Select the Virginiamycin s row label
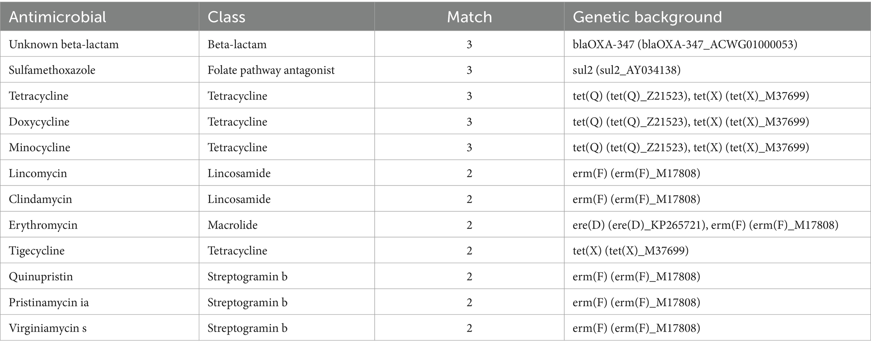This screenshot has height=348, width=871. tap(48, 328)
